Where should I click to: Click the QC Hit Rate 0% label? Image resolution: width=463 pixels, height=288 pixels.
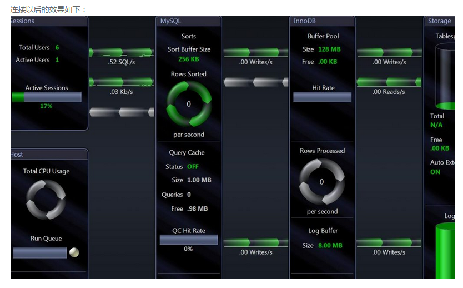pos(188,249)
